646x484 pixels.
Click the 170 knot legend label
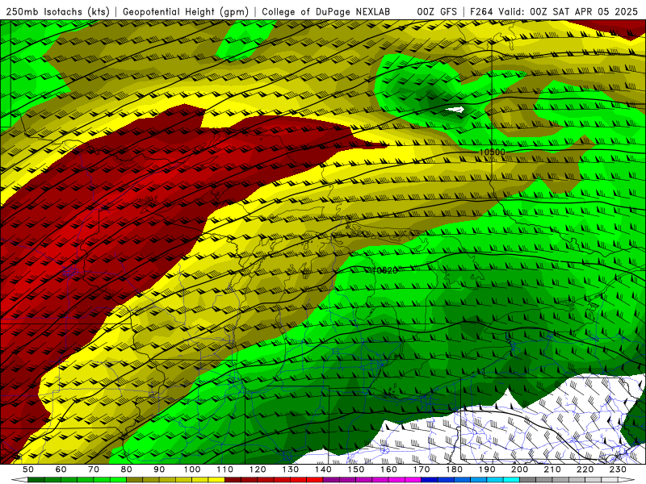pyautogui.click(x=422, y=469)
